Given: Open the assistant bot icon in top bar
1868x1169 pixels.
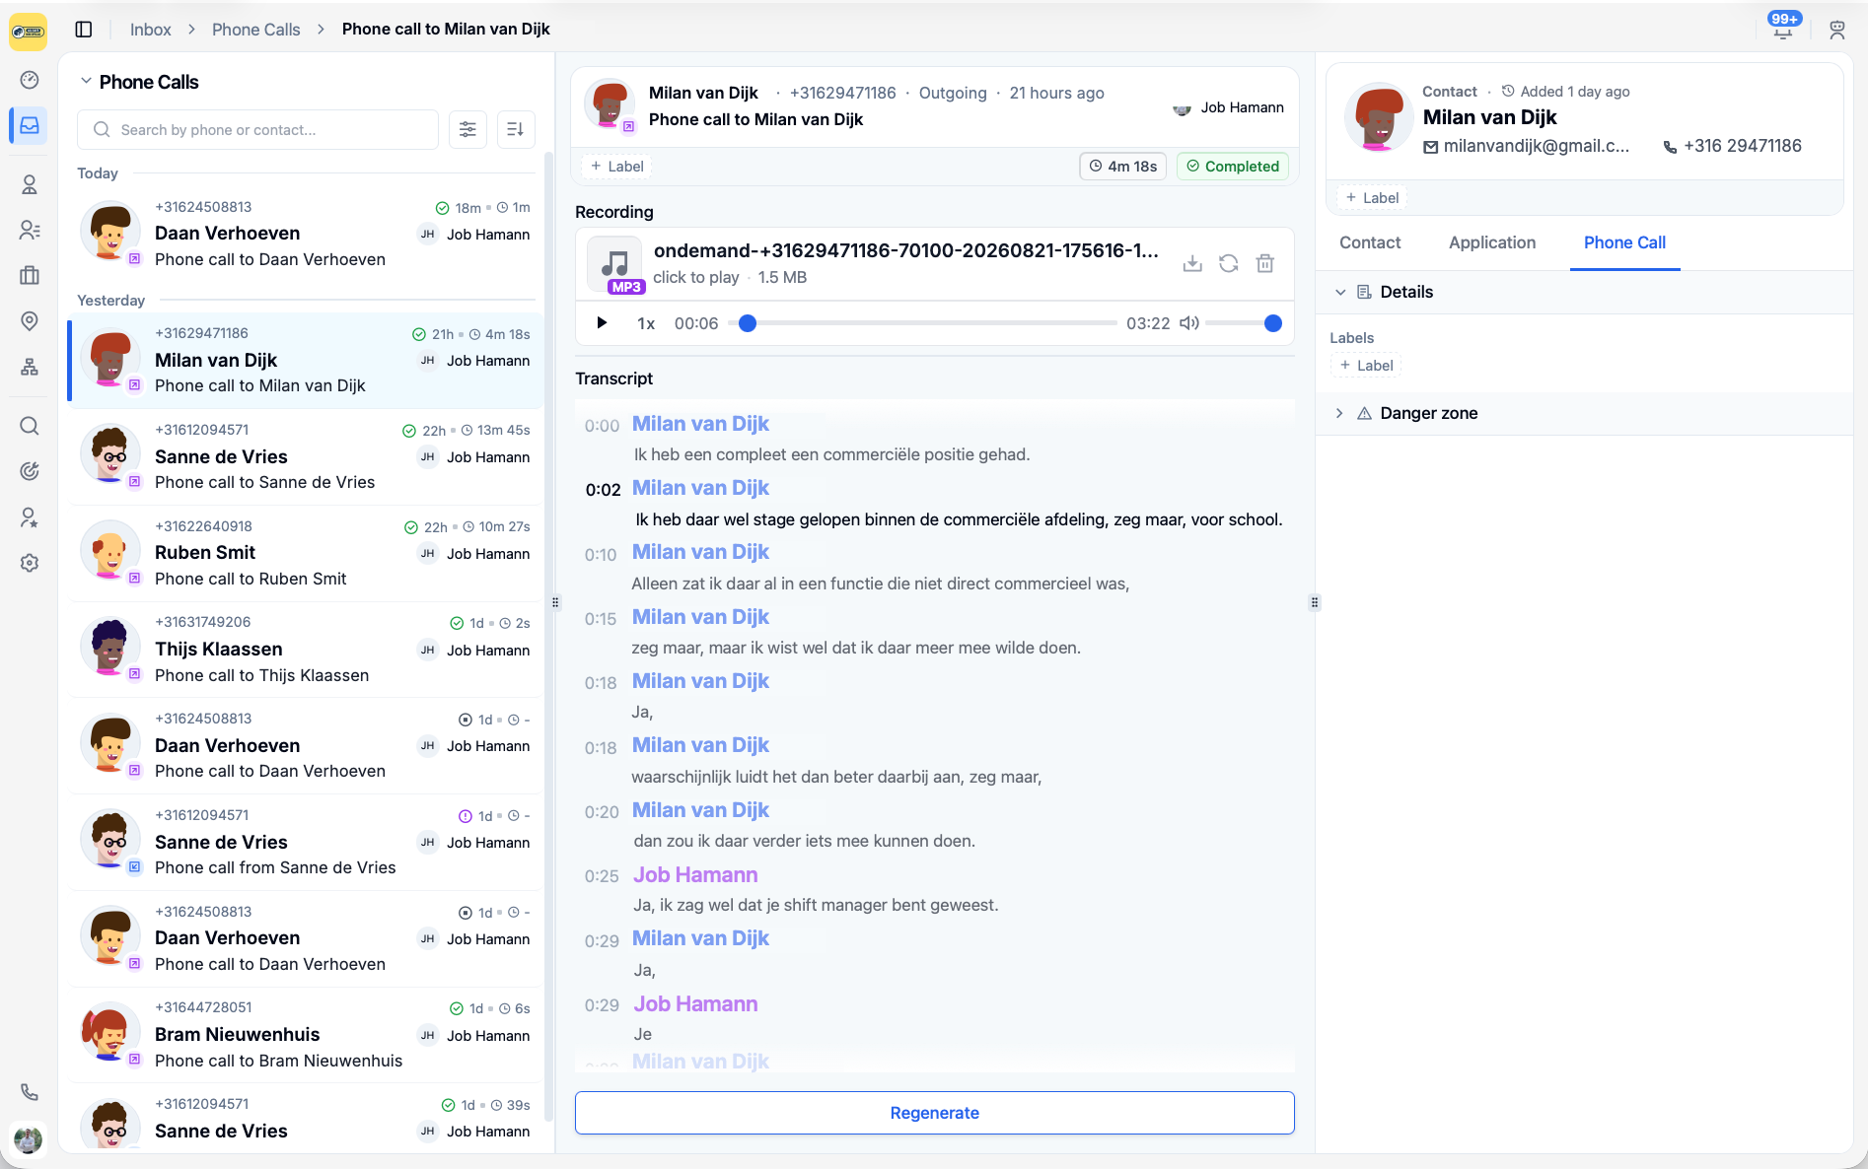Looking at the screenshot, I should (x=1836, y=30).
